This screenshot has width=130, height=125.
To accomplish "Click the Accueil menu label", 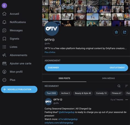I will tap(15, 14).
